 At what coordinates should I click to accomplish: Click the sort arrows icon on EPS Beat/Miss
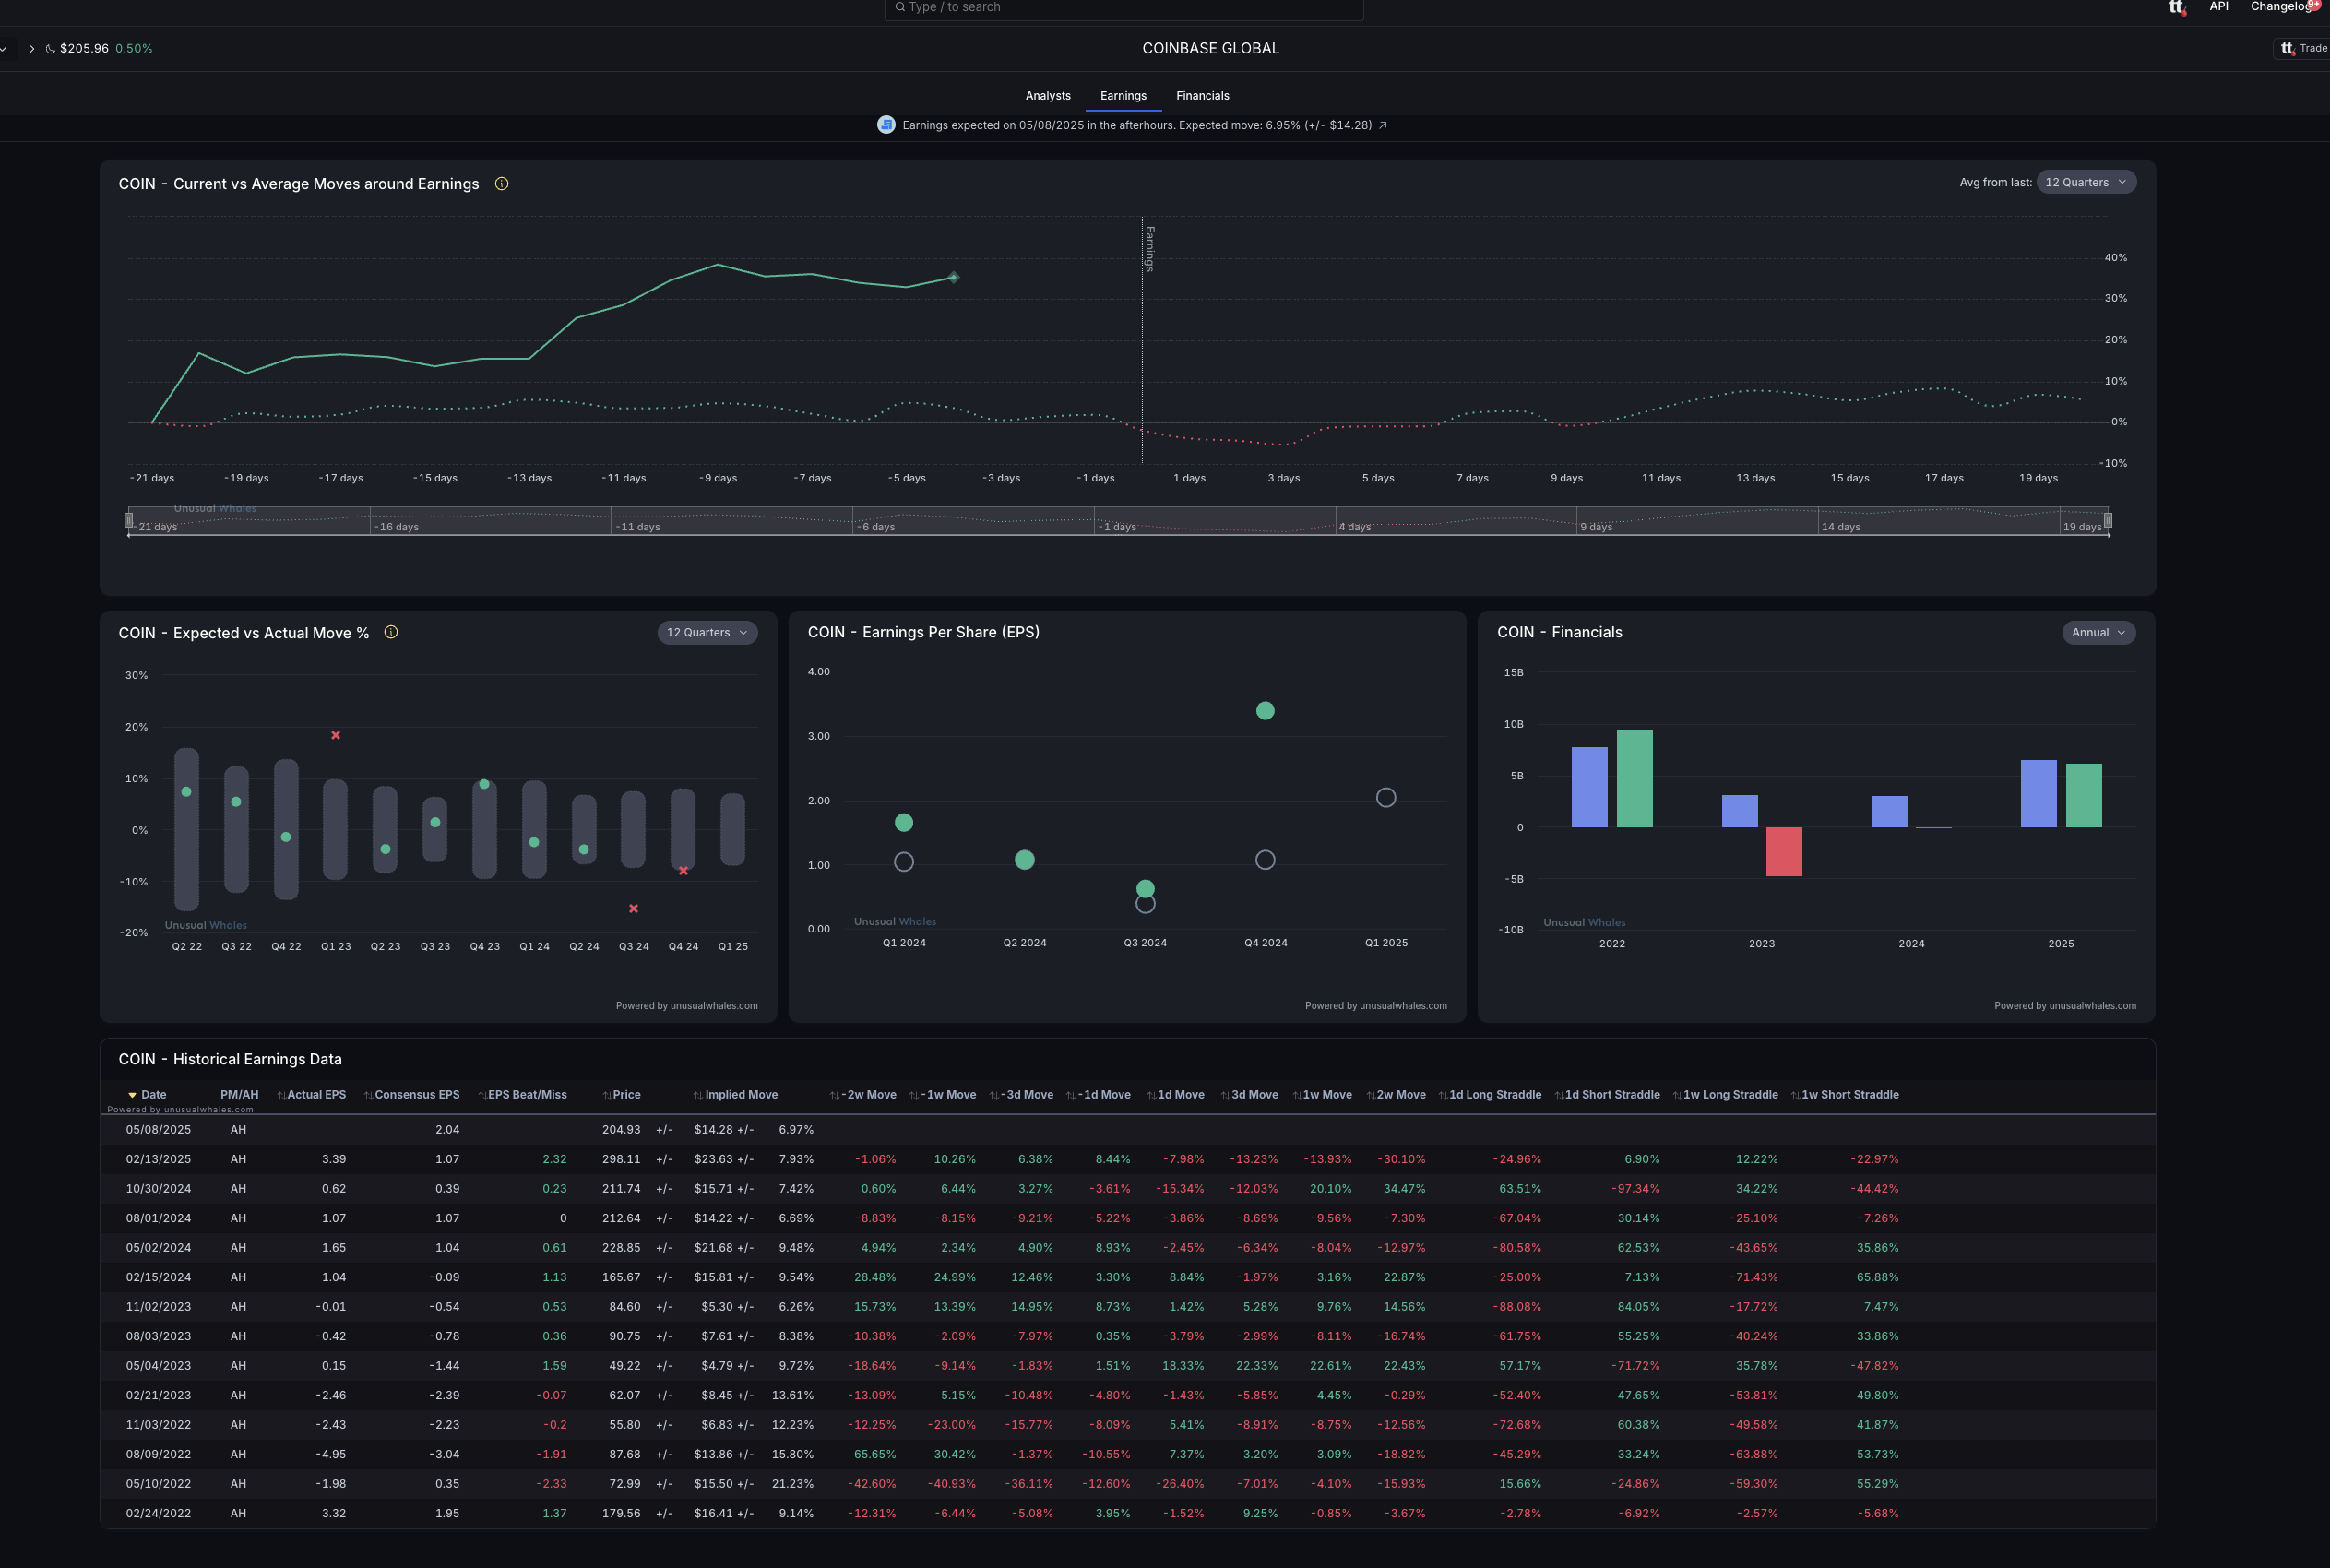482,1096
